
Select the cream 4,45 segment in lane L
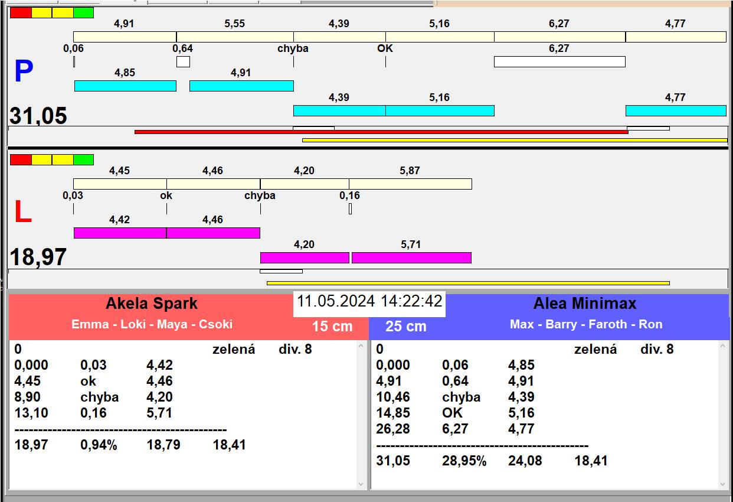click(120, 184)
